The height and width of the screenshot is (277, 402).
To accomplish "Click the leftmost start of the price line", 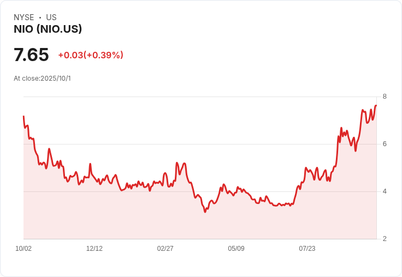I will click(x=23, y=116).
